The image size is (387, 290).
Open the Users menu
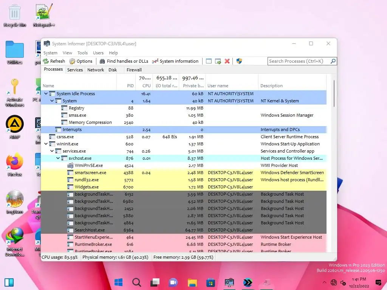click(x=98, y=53)
